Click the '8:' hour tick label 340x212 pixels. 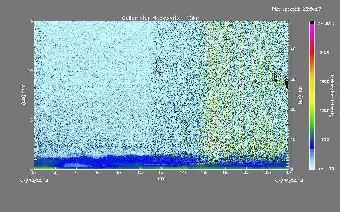pyautogui.click(x=119, y=173)
